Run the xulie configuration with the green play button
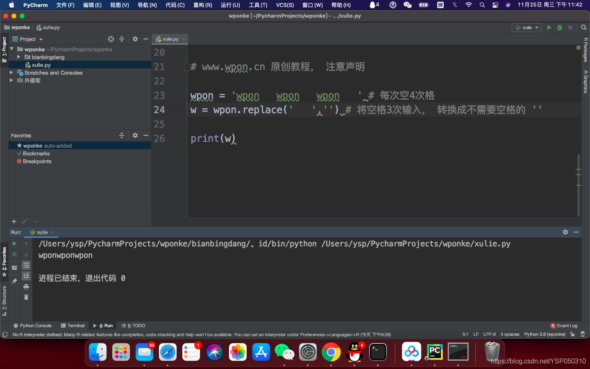 click(x=549, y=27)
